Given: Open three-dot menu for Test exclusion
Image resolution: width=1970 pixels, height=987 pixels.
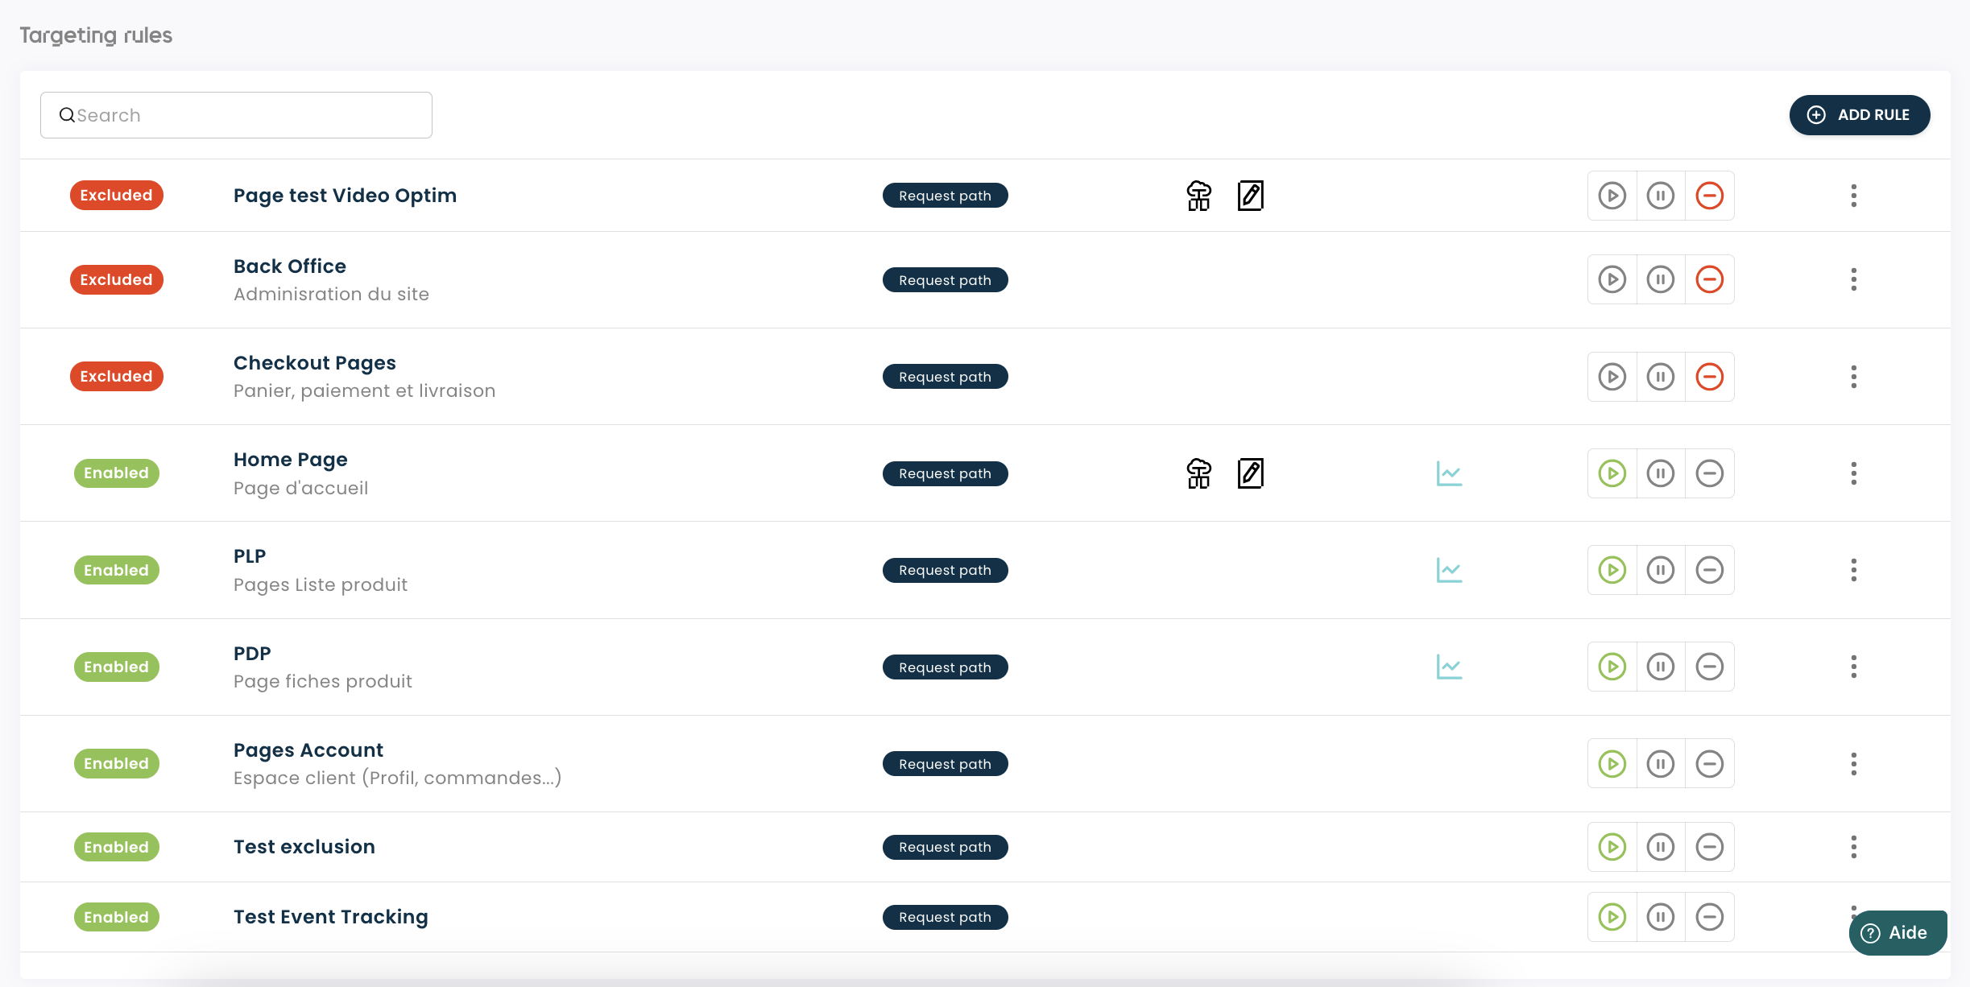Looking at the screenshot, I should click(x=1853, y=847).
